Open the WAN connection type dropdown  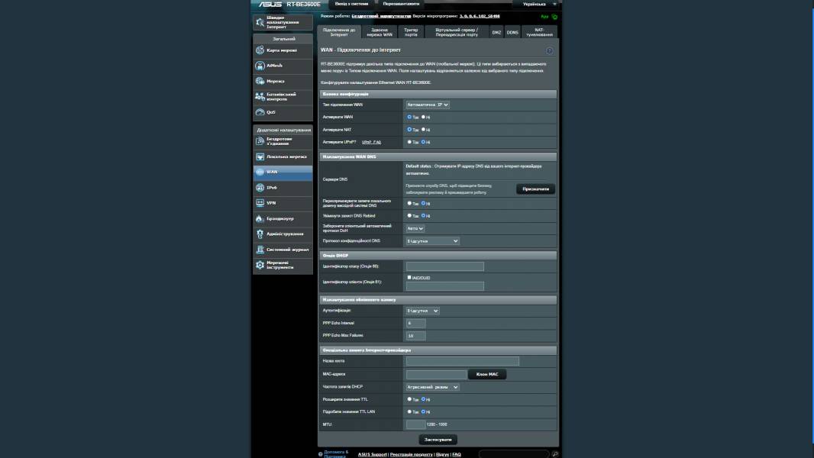[428, 105]
